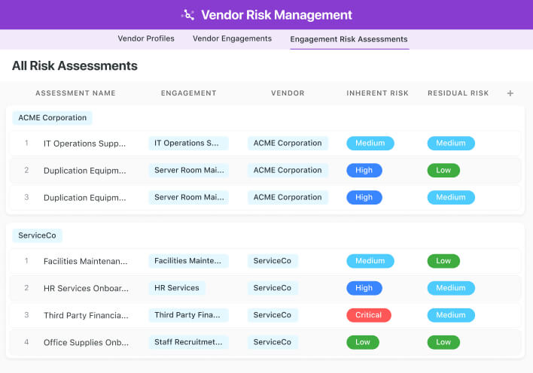Change Low residual risk in ACME row 2
The image size is (533, 373).
[x=443, y=171]
